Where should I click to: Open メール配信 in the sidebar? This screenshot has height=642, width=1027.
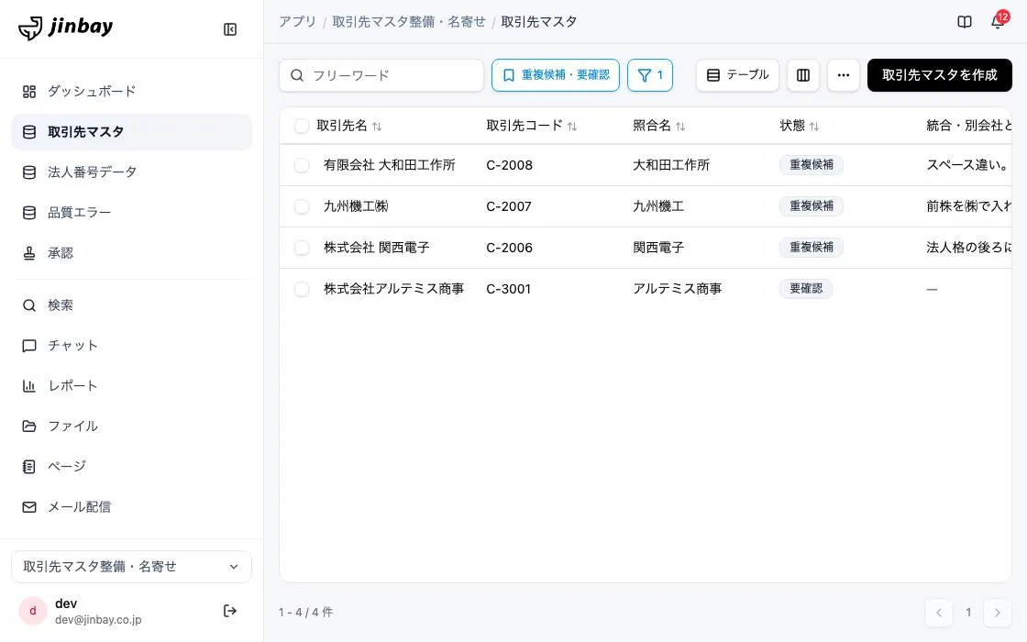(x=132, y=506)
